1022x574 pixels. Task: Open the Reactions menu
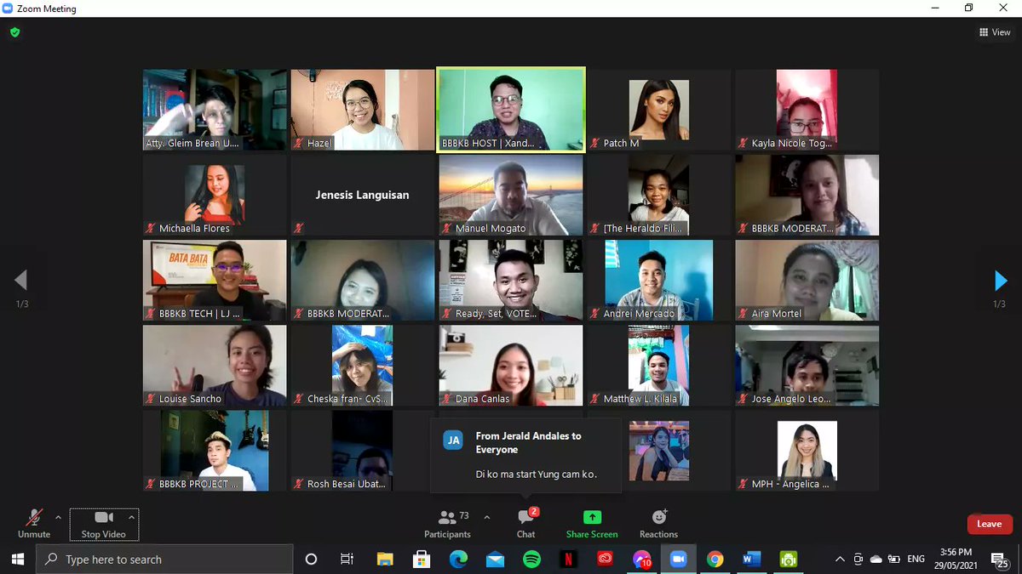(x=658, y=524)
